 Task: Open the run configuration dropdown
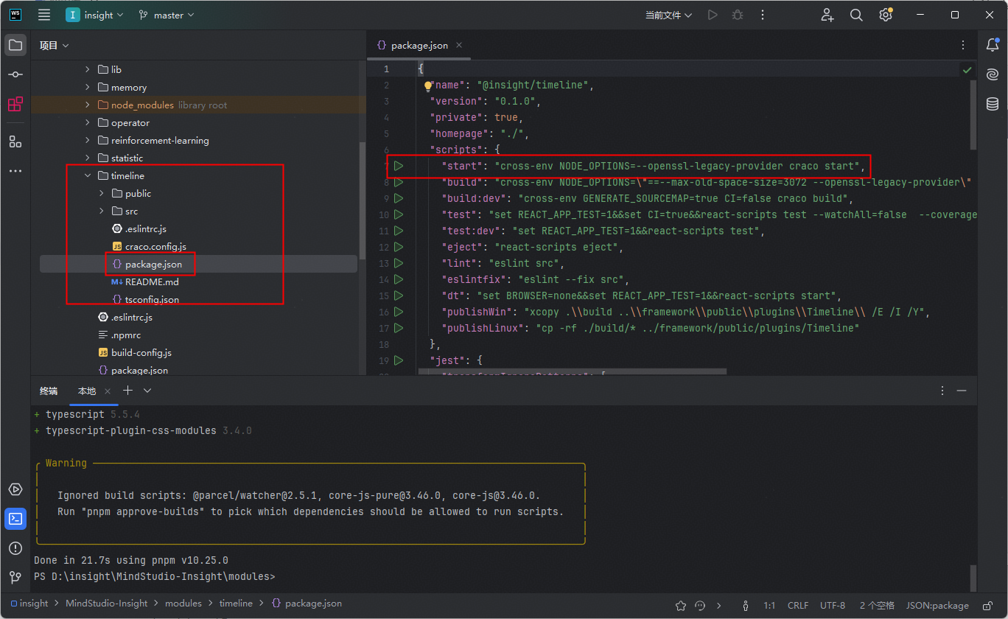coord(669,15)
